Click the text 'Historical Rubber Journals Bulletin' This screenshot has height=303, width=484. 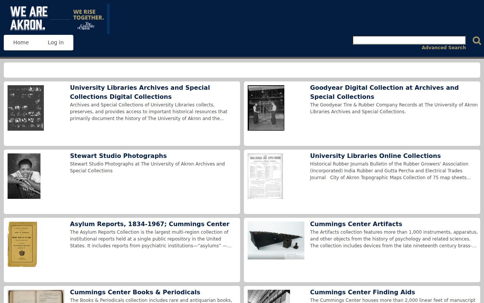390,171
